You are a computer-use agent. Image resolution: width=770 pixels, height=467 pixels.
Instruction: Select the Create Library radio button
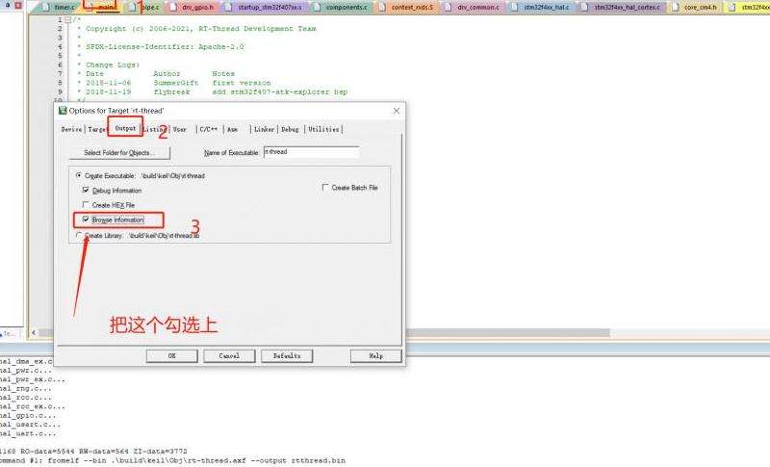[x=79, y=235]
